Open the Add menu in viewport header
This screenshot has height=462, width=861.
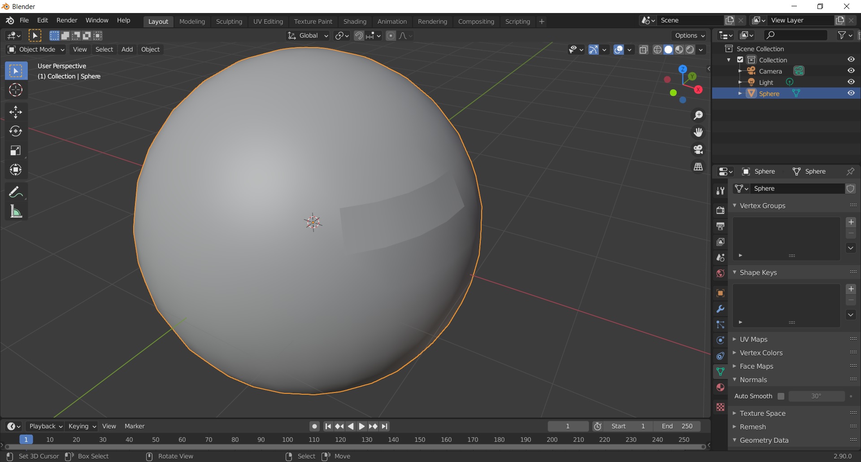coord(127,49)
